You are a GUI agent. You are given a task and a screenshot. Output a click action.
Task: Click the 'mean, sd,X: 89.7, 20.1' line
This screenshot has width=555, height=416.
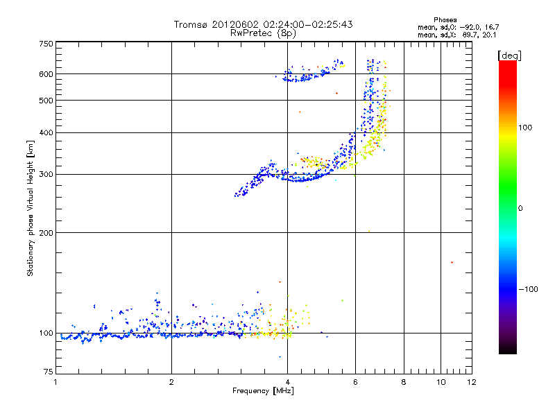pyautogui.click(x=457, y=35)
